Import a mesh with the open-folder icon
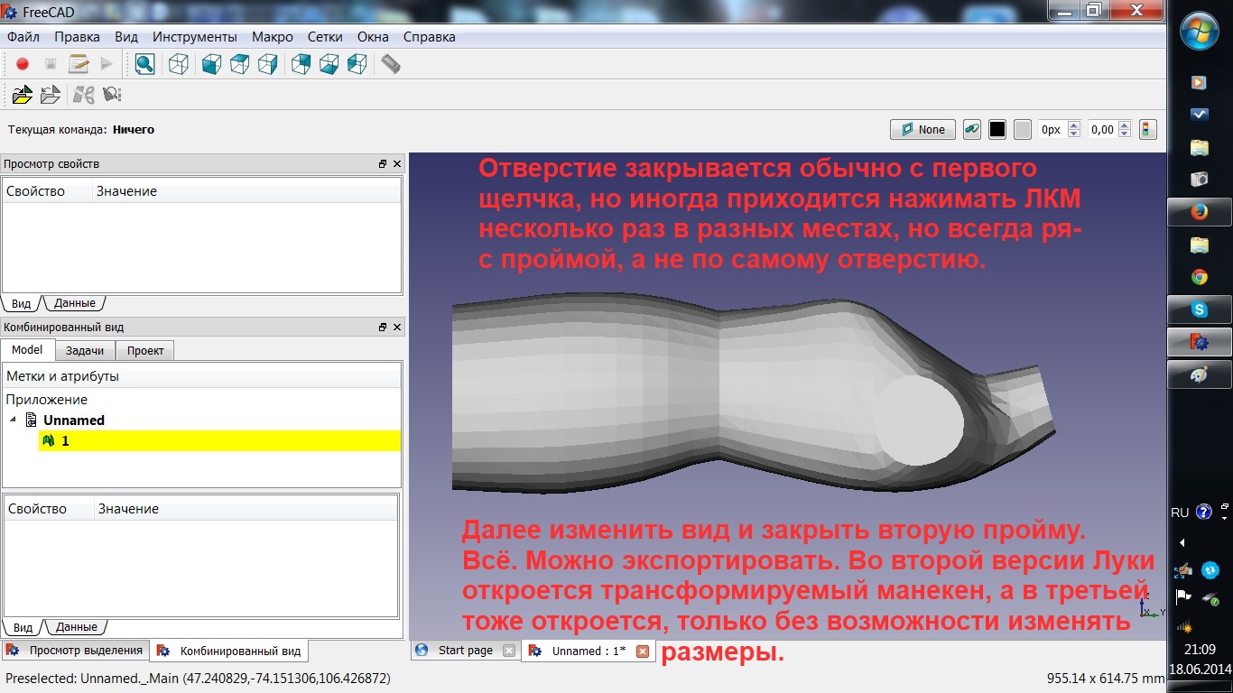 pos(23,94)
